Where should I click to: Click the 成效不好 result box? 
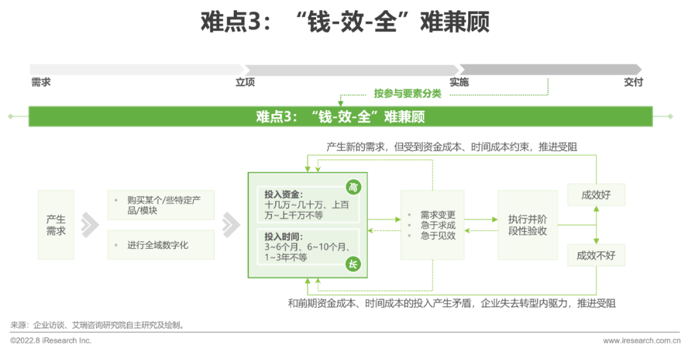(596, 255)
